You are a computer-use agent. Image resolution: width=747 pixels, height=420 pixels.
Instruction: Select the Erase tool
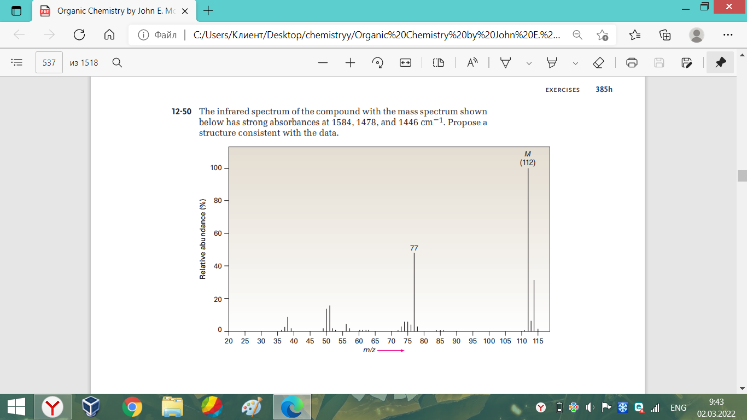pyautogui.click(x=598, y=62)
